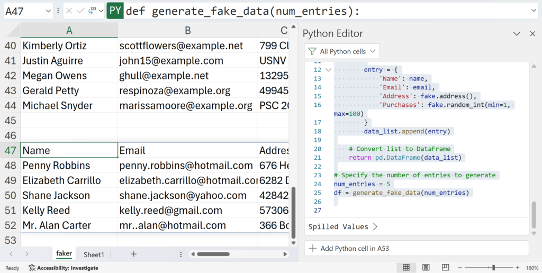Click Accessibility: Investigate in status bar
Viewport: 542px width, 273px height.
click(63, 268)
